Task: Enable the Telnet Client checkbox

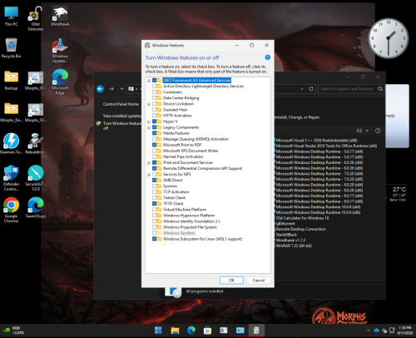Action: pyautogui.click(x=154, y=197)
